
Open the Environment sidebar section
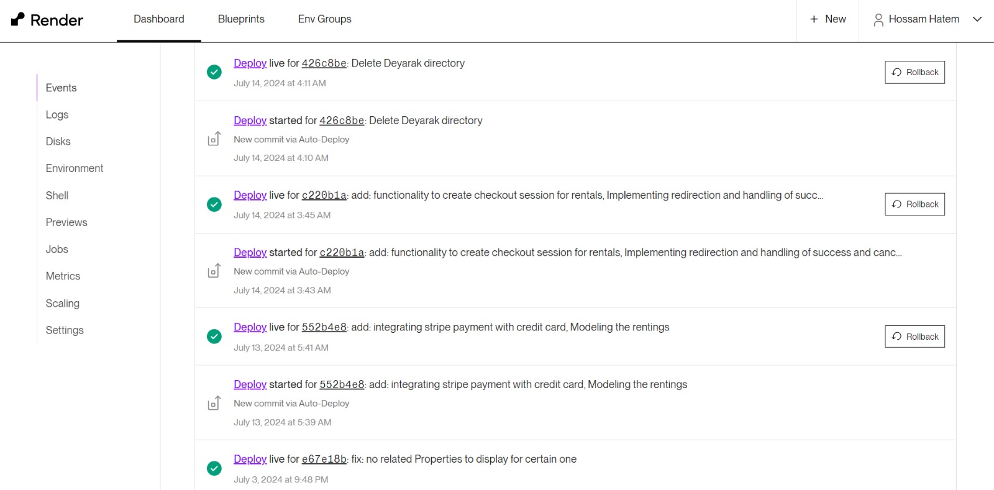[75, 168]
